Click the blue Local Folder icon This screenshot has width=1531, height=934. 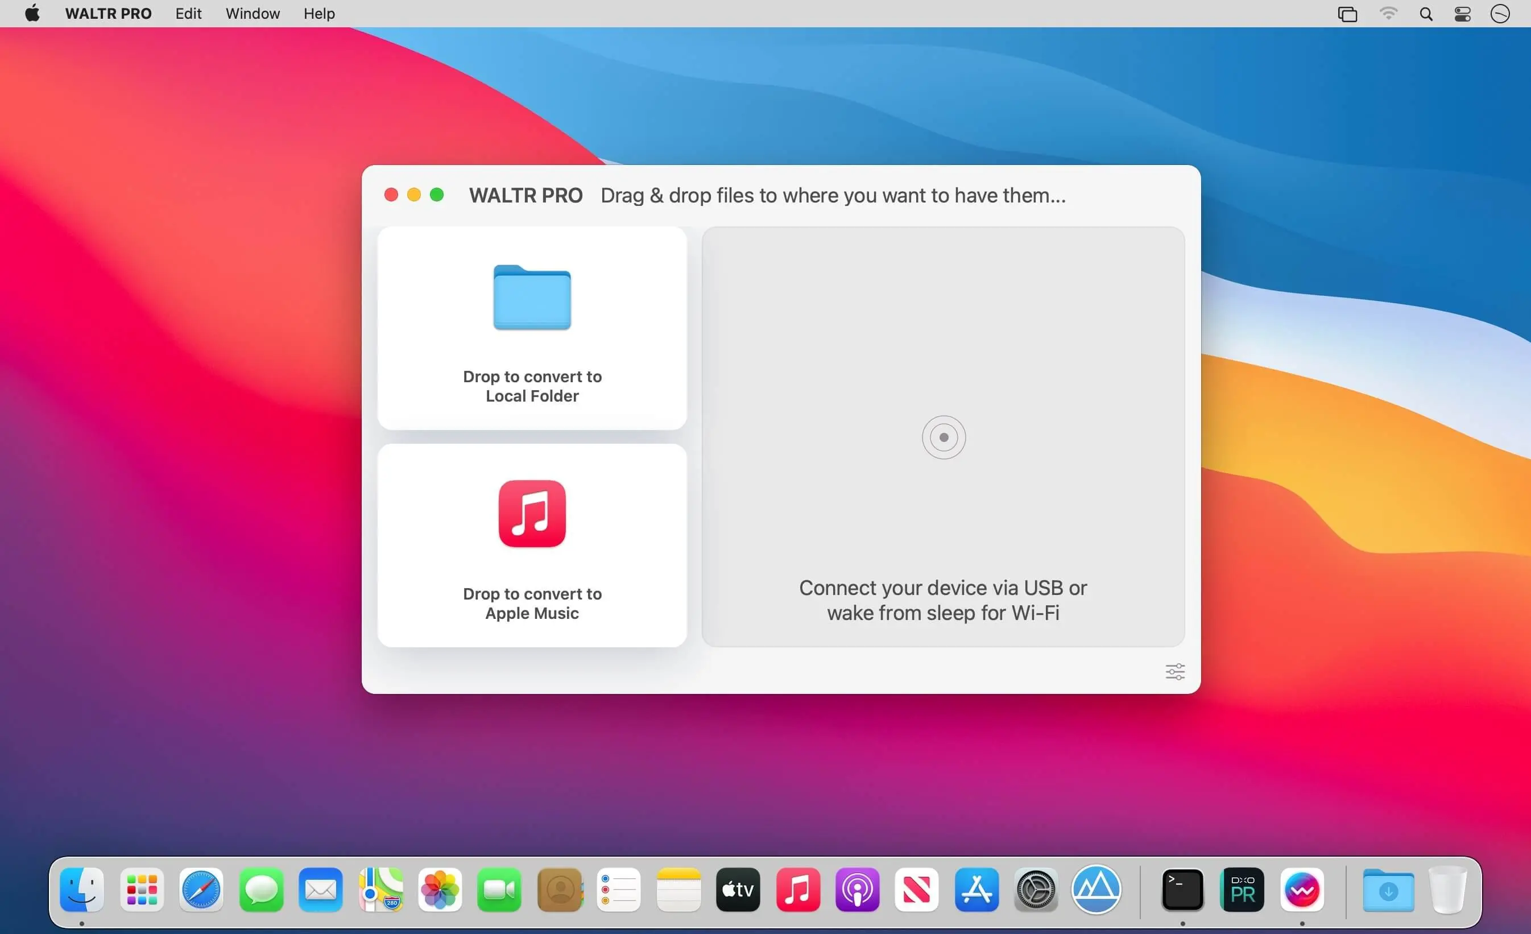coord(532,297)
